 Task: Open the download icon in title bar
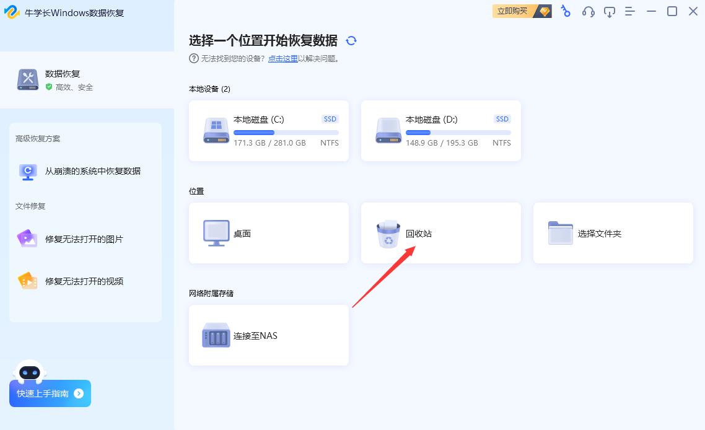(609, 11)
